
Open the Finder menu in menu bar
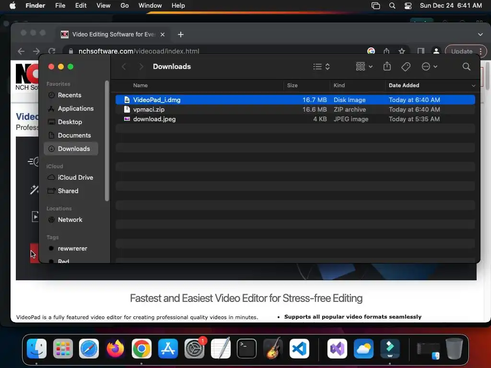(x=35, y=6)
